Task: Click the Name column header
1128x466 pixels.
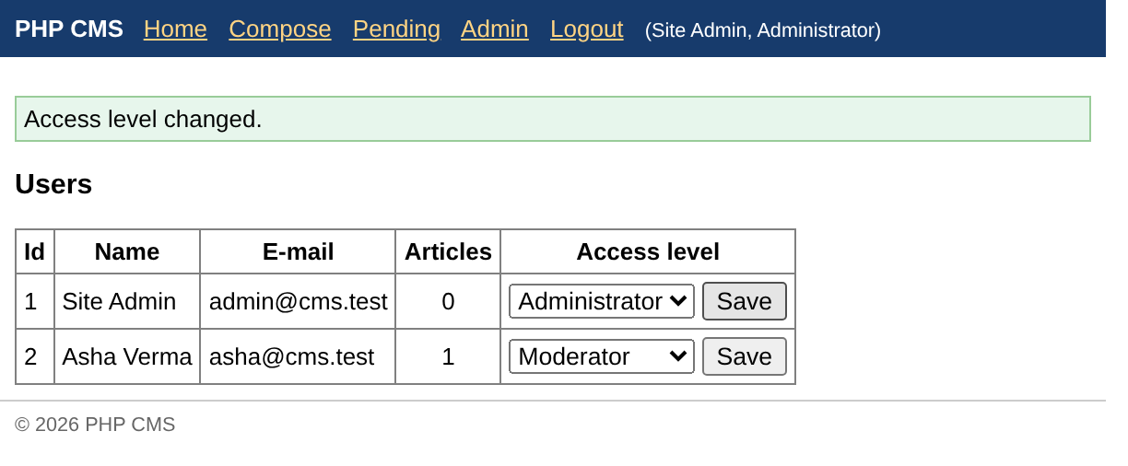Action: 127,251
